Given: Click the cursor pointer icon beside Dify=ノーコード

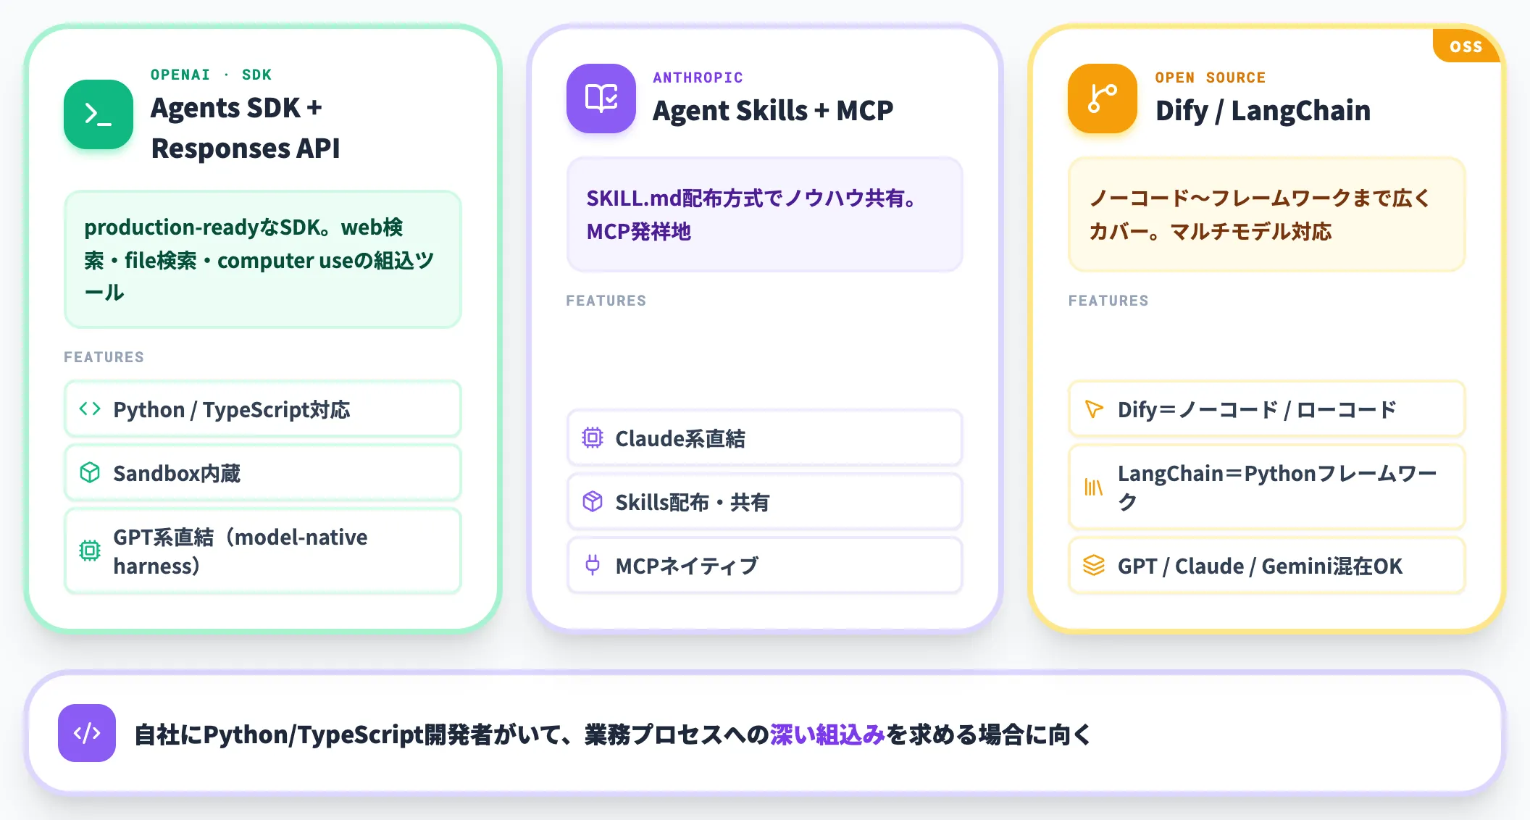Looking at the screenshot, I should coord(1094,409).
